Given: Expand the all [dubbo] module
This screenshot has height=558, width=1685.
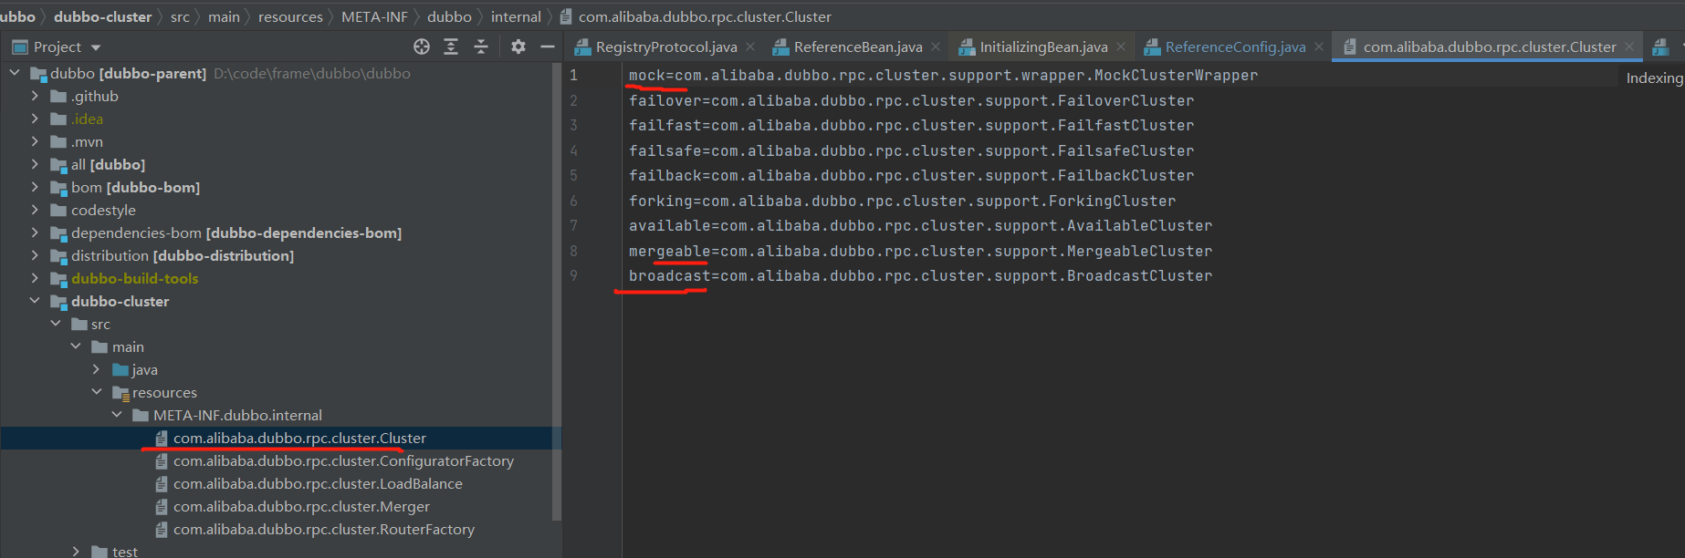Looking at the screenshot, I should [35, 164].
